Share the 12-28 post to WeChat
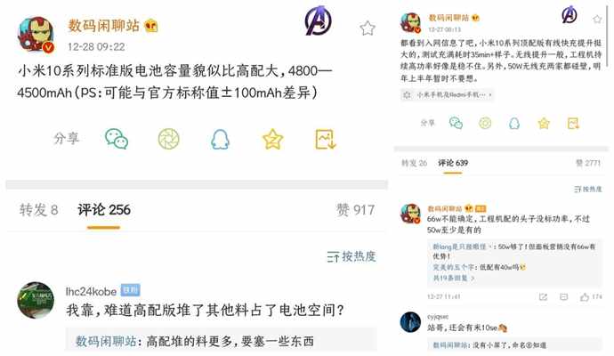 tap(117, 139)
